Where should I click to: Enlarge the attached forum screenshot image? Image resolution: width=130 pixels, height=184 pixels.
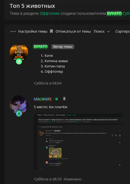point(78,141)
